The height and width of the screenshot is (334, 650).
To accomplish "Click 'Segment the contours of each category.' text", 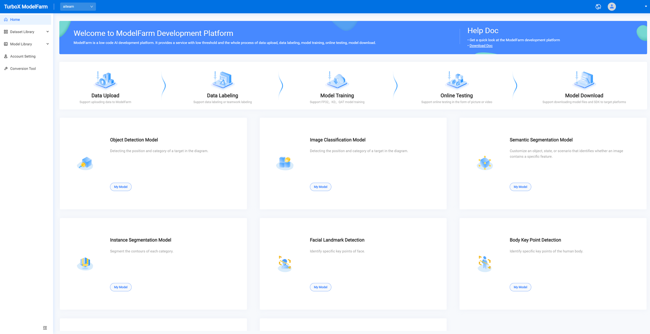I will [142, 251].
